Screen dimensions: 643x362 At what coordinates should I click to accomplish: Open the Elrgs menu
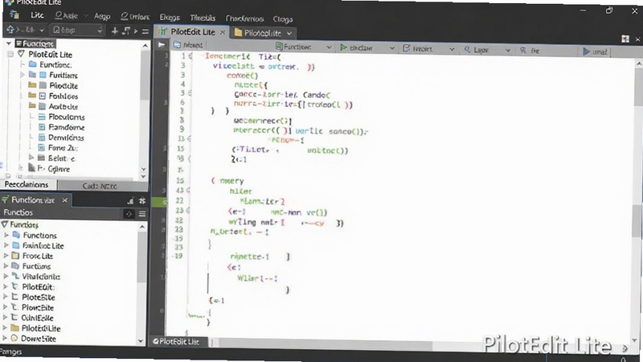point(170,17)
